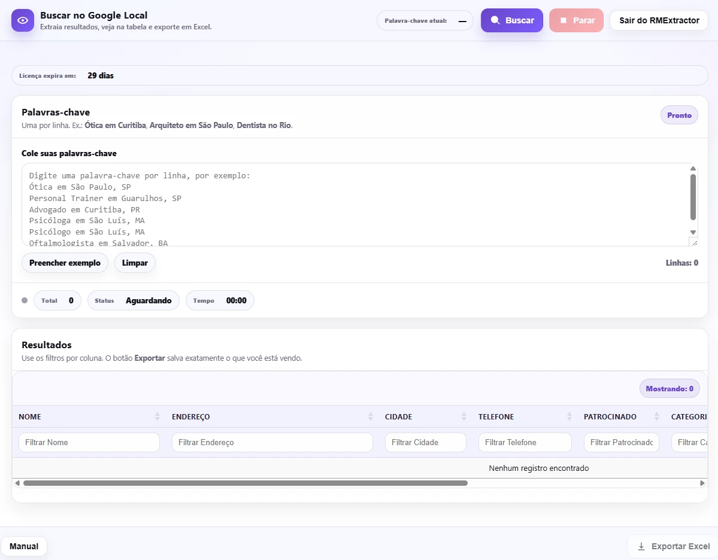Image resolution: width=718 pixels, height=560 pixels.
Task: Click the table's horizontal scrollbar right arrow
Action: click(x=702, y=483)
